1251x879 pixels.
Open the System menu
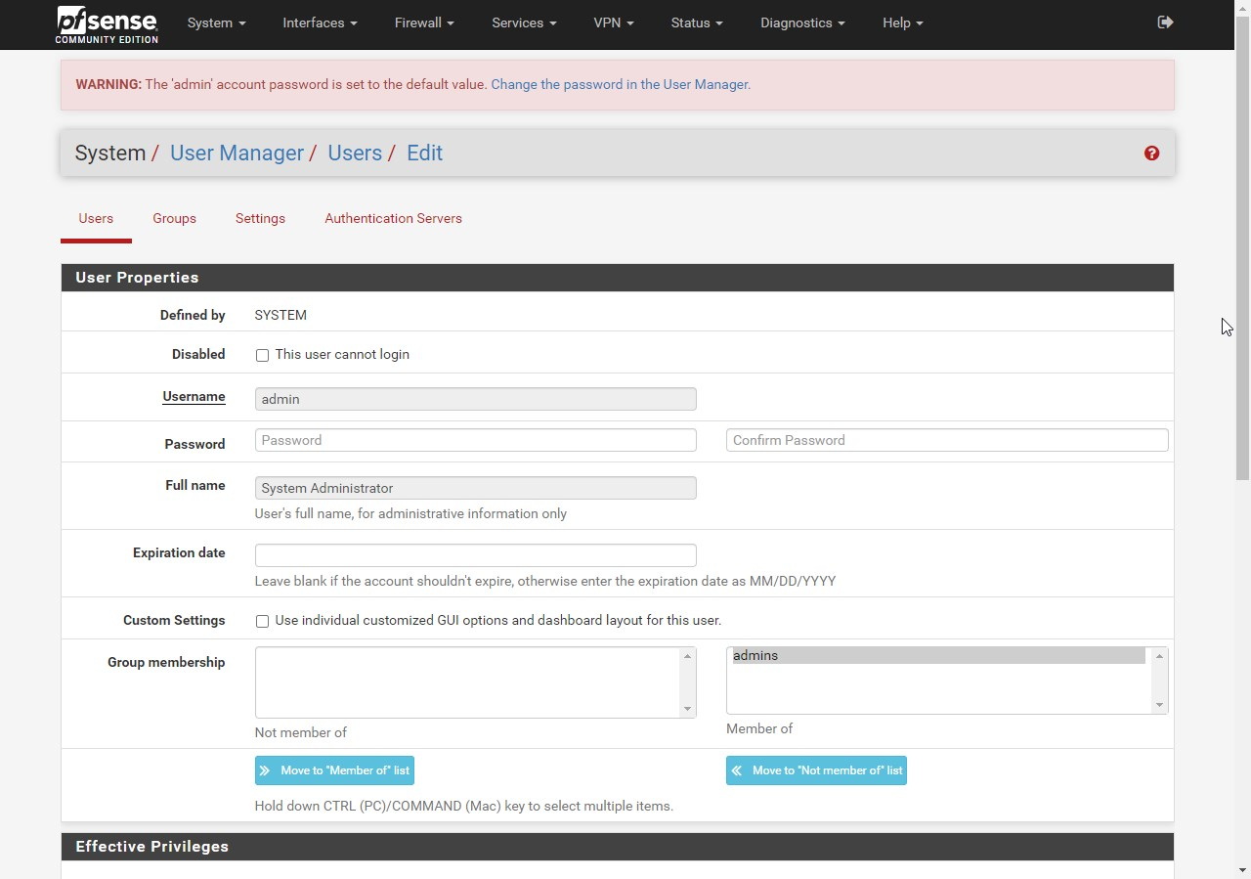pos(216,22)
